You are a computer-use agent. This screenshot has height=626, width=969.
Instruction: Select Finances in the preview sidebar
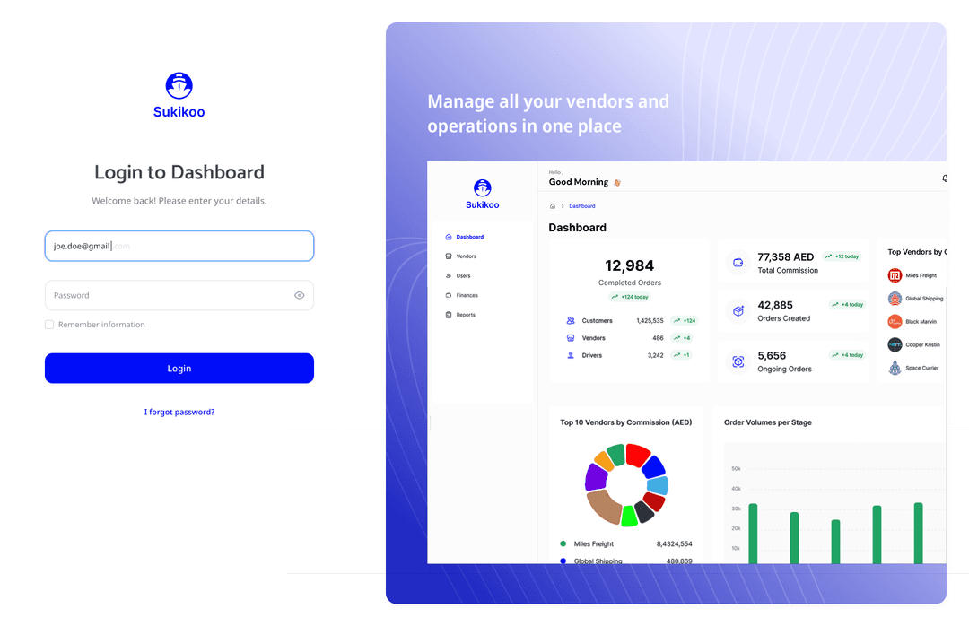467,295
